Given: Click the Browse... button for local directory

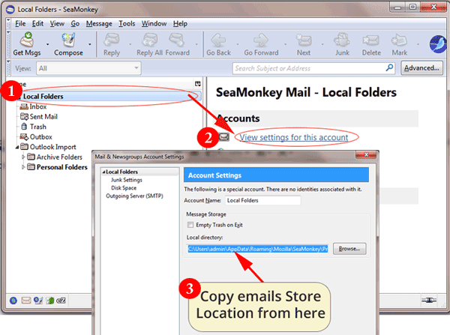Looking at the screenshot, I should 349,249.
